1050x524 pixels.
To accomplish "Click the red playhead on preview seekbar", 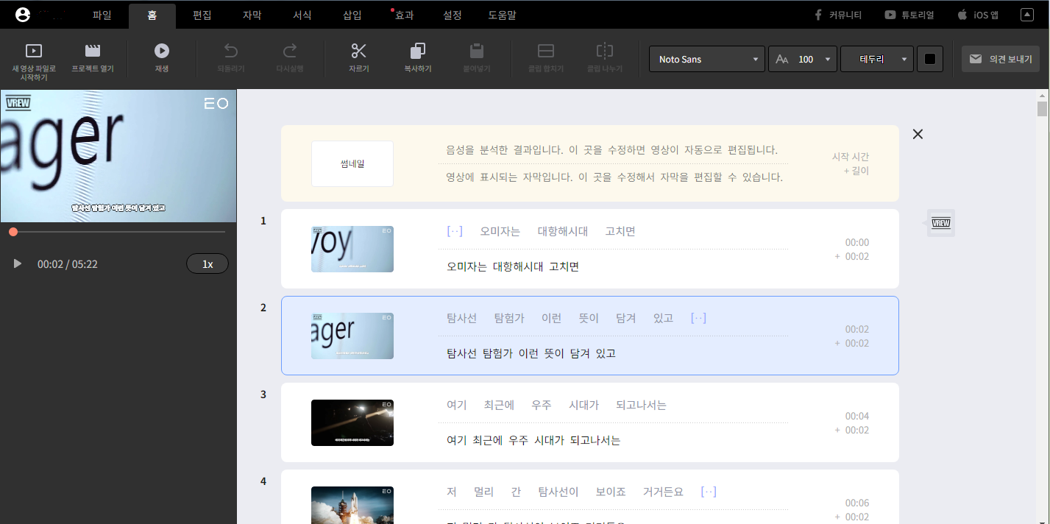I will tap(13, 232).
